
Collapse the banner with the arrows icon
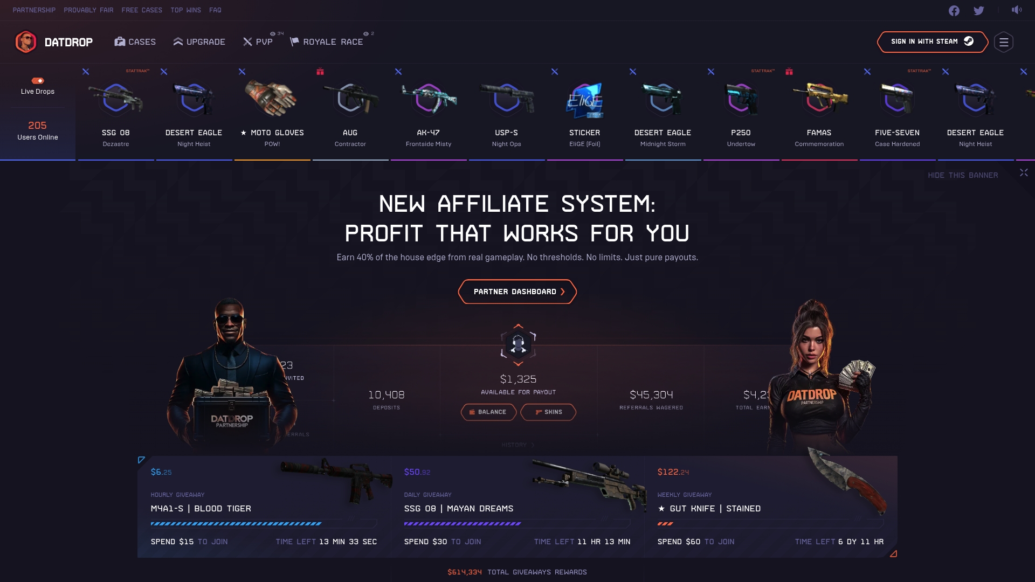(x=1024, y=172)
